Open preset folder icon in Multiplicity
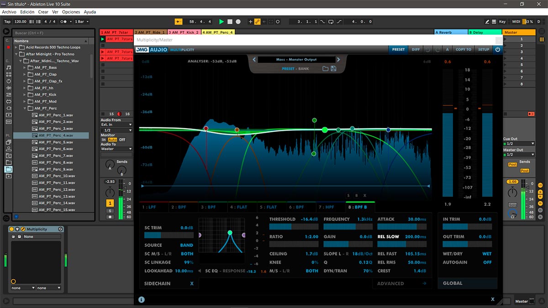The image size is (548, 308). point(326,68)
